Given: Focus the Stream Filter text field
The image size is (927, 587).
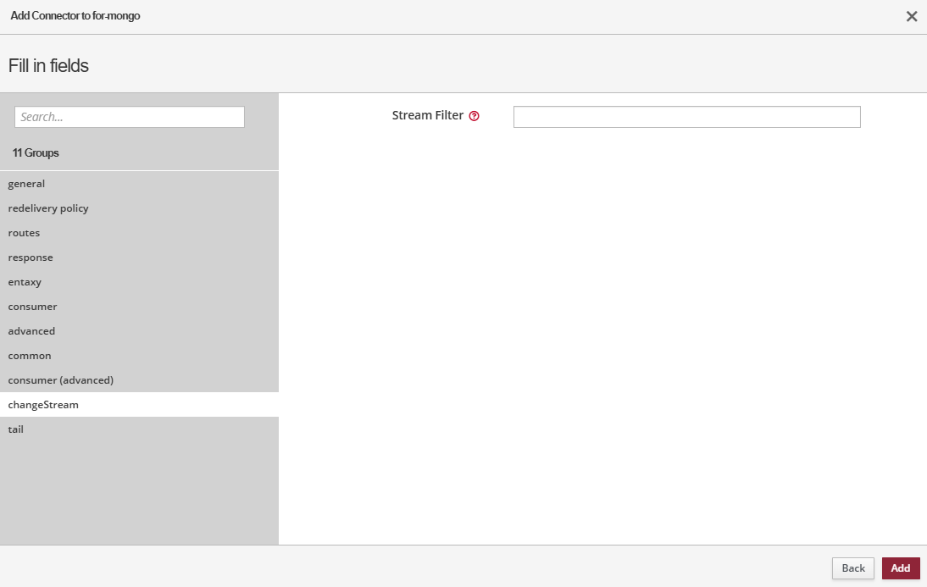Looking at the screenshot, I should 686,117.
